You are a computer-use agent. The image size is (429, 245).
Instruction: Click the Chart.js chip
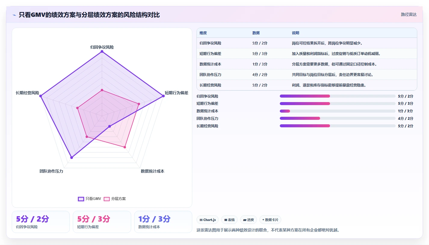pos(208,220)
